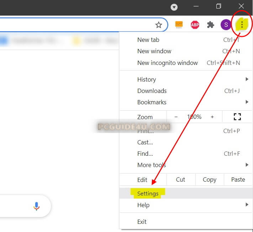Click the round dropdown arrow in title bar
253x232 pixels.
(174, 7)
